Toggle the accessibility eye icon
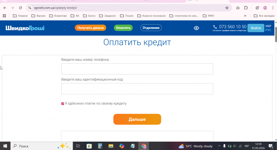This screenshot has height=150, width=277. pyautogui.click(x=196, y=28)
